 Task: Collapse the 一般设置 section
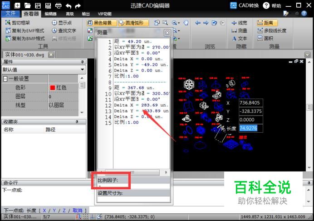click(5, 79)
